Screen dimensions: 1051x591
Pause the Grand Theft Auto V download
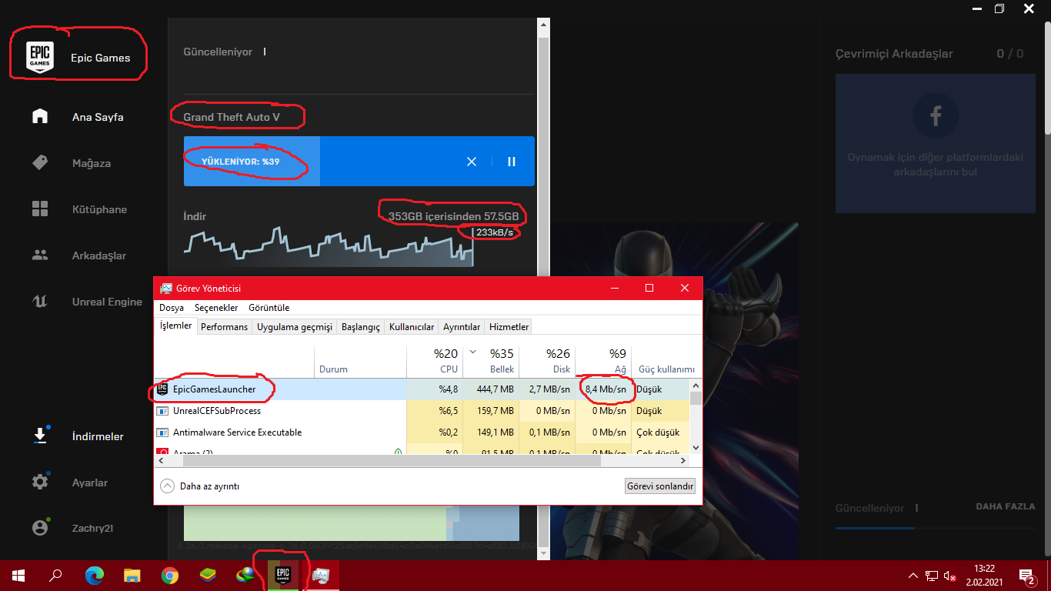(512, 162)
